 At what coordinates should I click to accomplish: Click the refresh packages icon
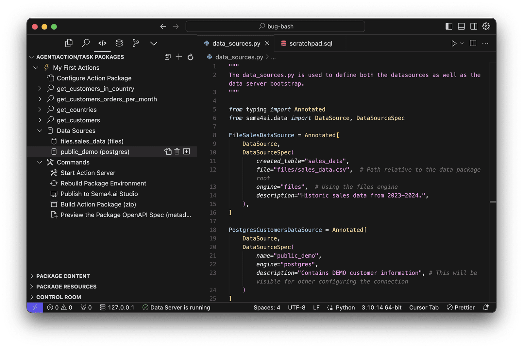190,57
